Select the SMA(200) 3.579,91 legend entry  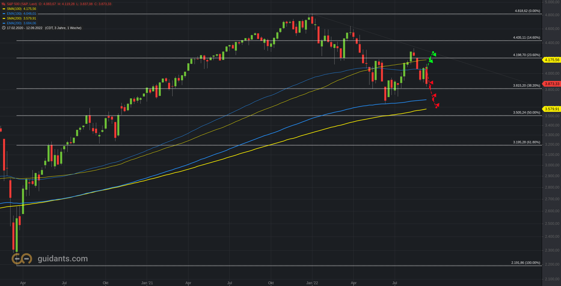point(21,19)
